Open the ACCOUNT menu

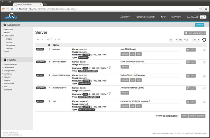tap(125, 17)
